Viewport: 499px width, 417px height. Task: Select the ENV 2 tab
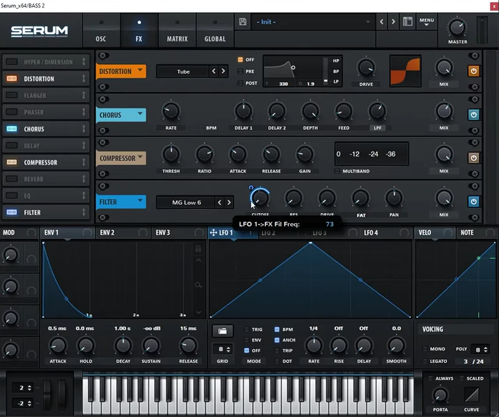tap(122, 233)
